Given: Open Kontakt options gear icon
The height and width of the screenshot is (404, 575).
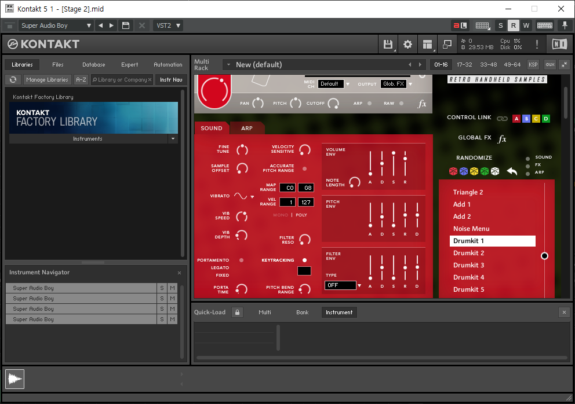Looking at the screenshot, I should [x=407, y=45].
